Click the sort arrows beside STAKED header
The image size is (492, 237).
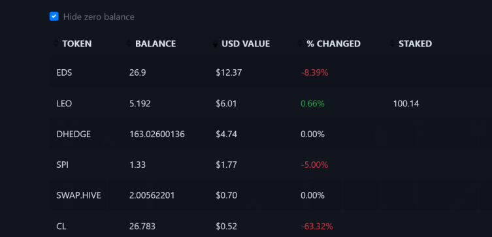[392, 43]
